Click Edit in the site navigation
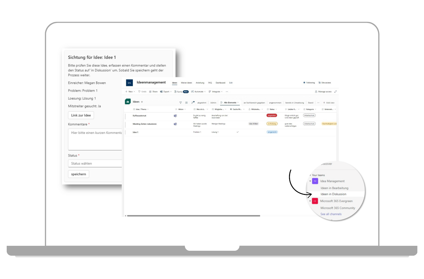424x279 pixels. pos(231,83)
